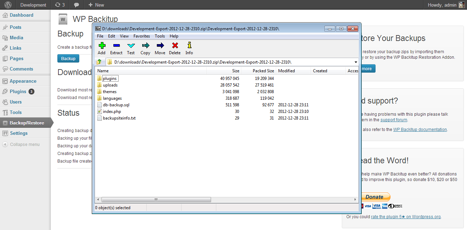Click the backupsiteinfo.txt file icon
The image size is (467, 230).
pyautogui.click(x=99, y=118)
